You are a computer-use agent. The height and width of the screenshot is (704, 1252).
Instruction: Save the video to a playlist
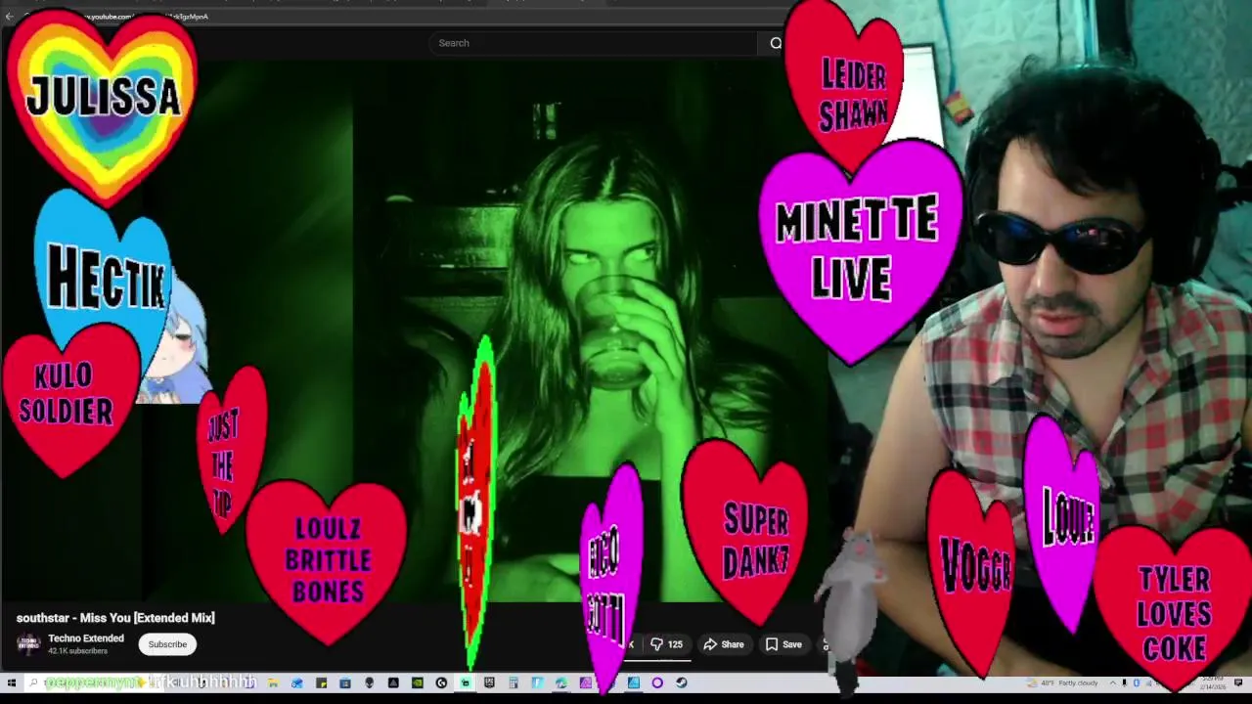(783, 644)
